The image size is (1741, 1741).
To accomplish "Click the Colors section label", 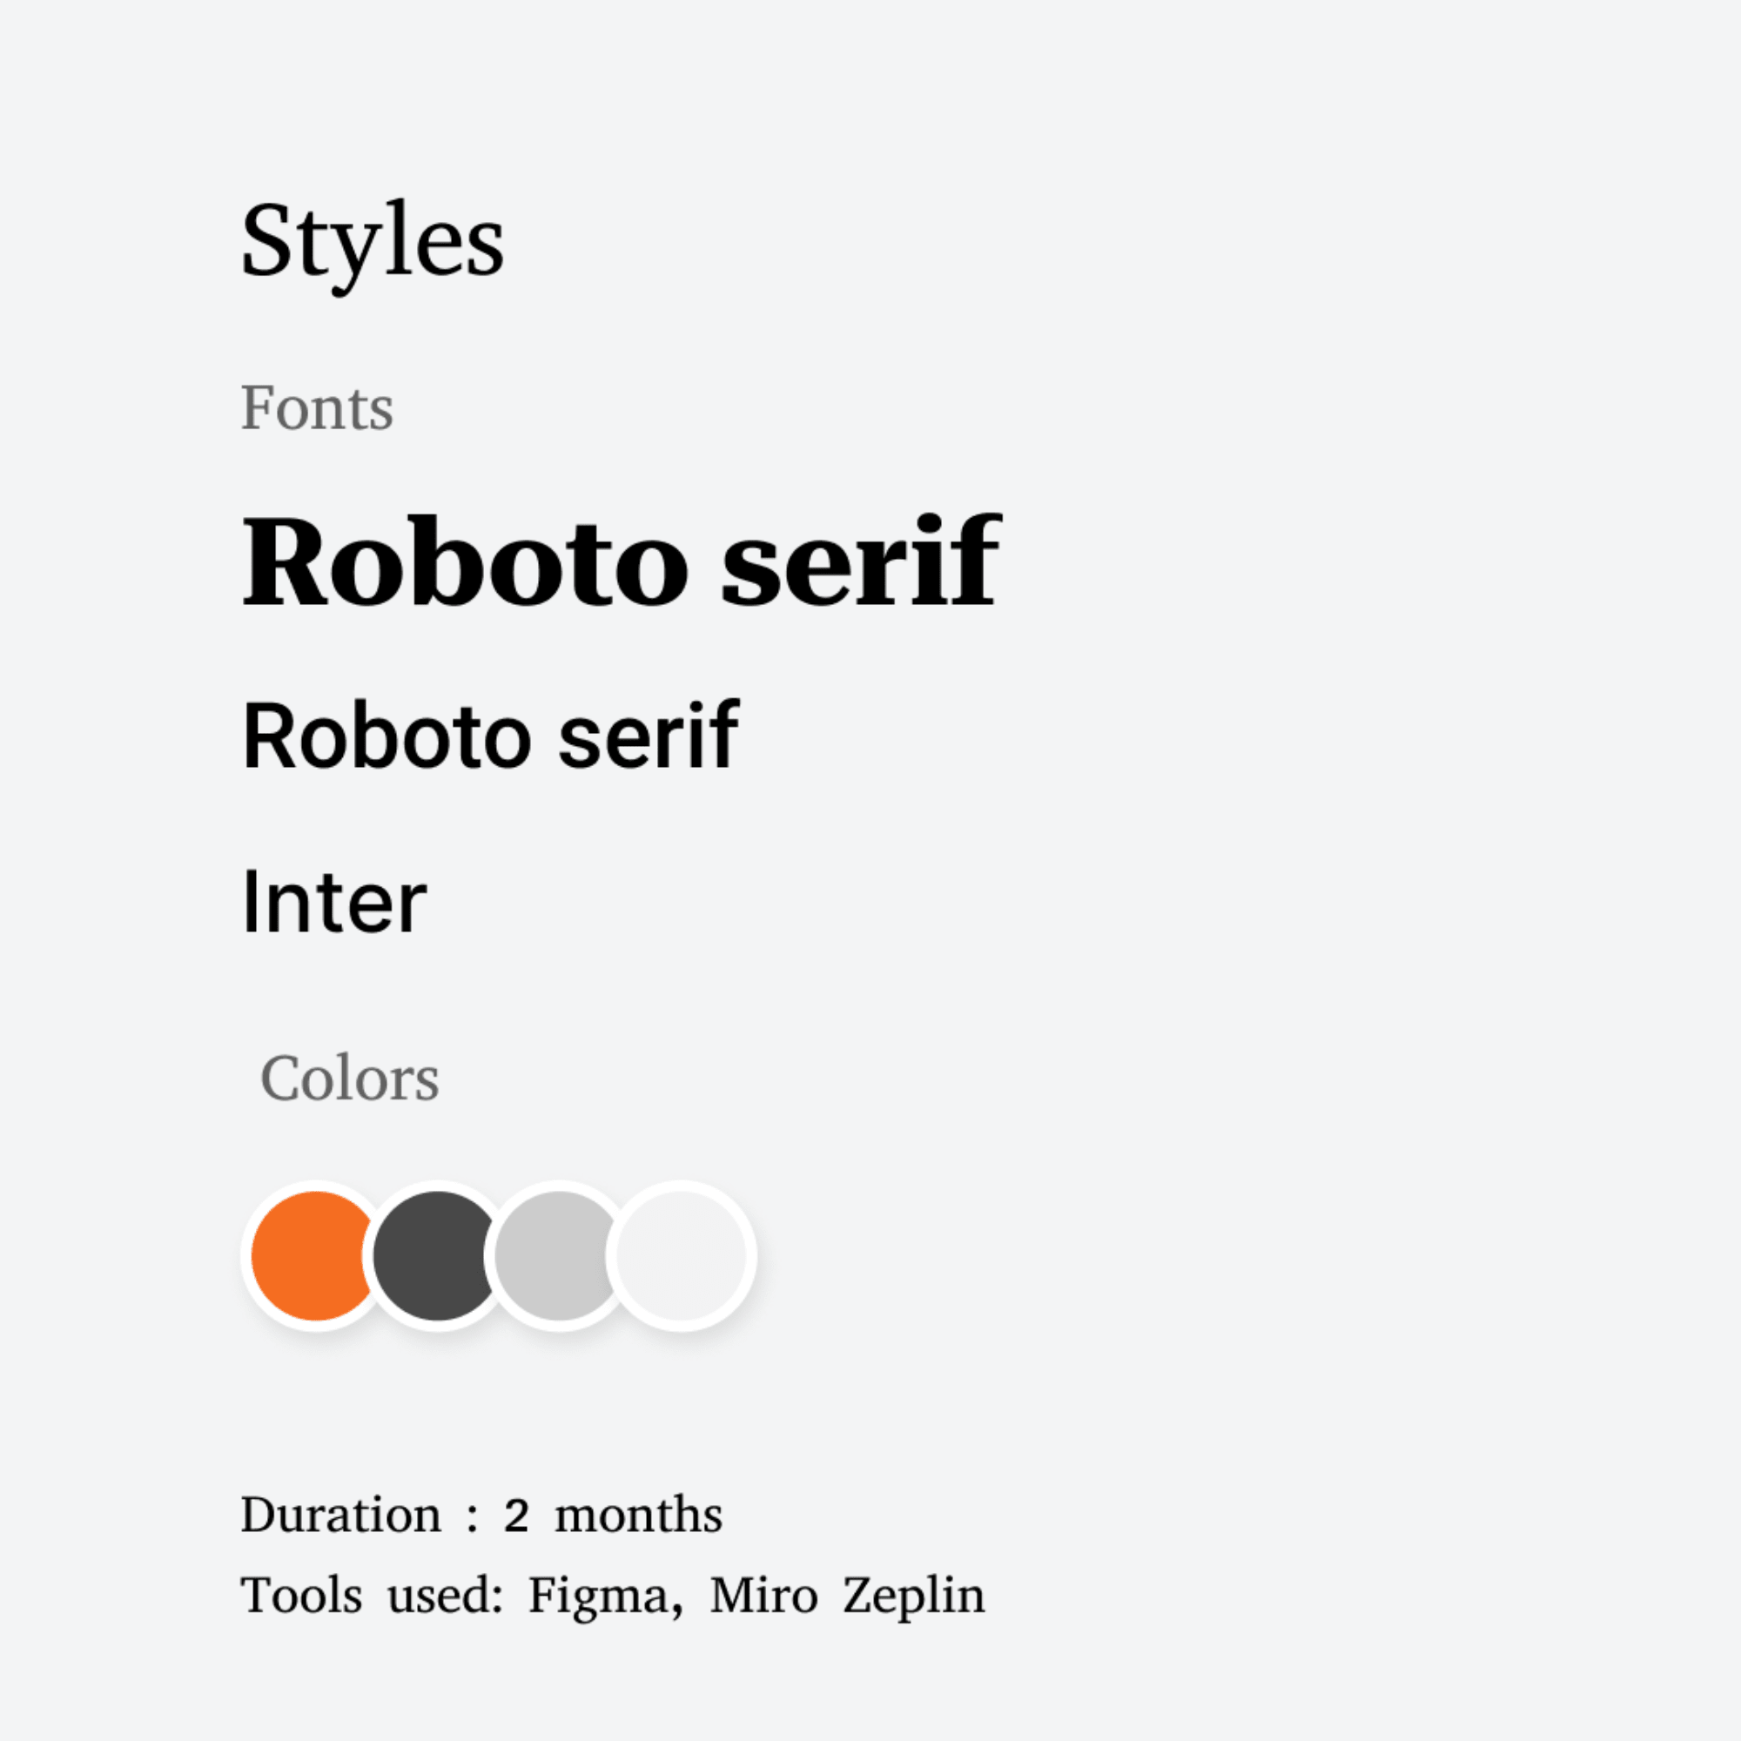I will coord(350,1078).
